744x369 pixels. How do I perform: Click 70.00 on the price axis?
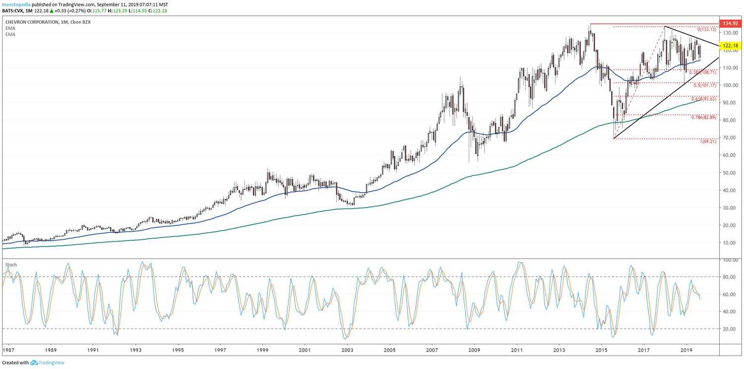(730, 138)
